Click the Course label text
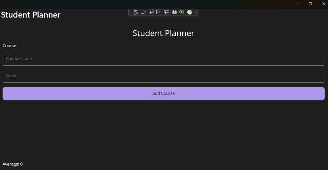The height and width of the screenshot is (170, 328). pos(9,46)
